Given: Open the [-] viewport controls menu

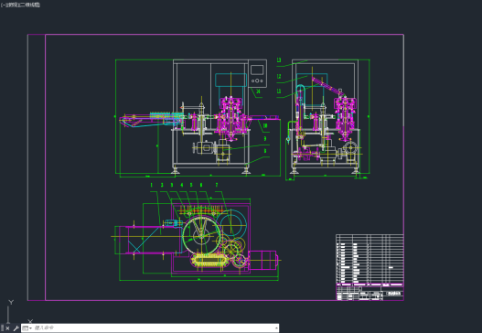Looking at the screenshot, I should (3, 5).
